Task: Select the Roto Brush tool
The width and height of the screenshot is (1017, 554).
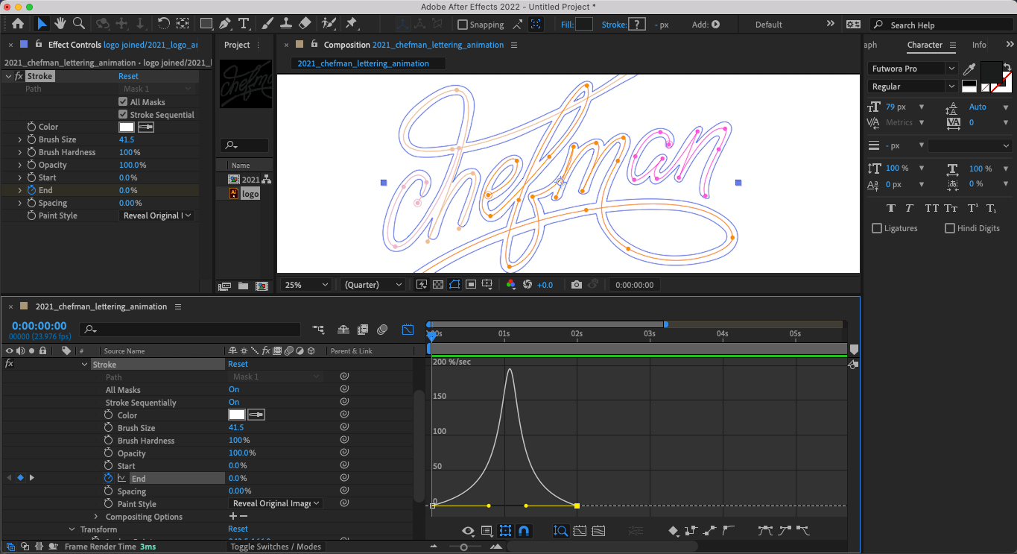Action: point(329,24)
